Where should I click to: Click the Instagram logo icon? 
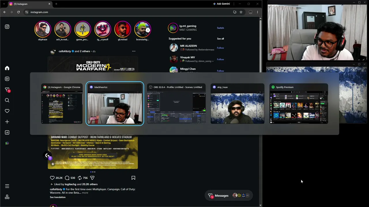tap(7, 27)
